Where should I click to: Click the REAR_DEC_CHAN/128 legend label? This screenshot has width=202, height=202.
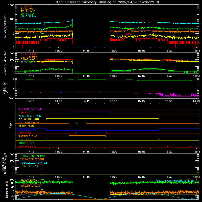(x=33, y=163)
